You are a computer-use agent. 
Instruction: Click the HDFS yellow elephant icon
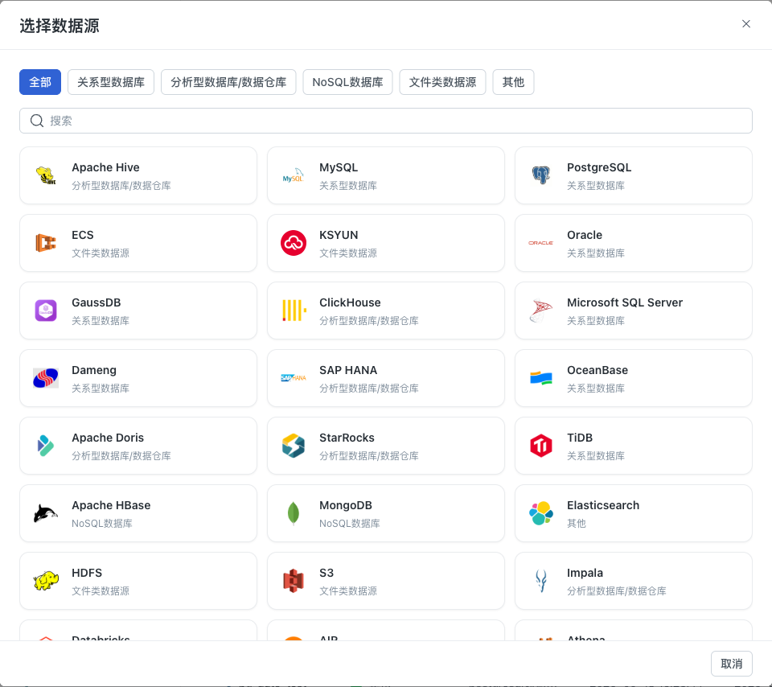46,581
